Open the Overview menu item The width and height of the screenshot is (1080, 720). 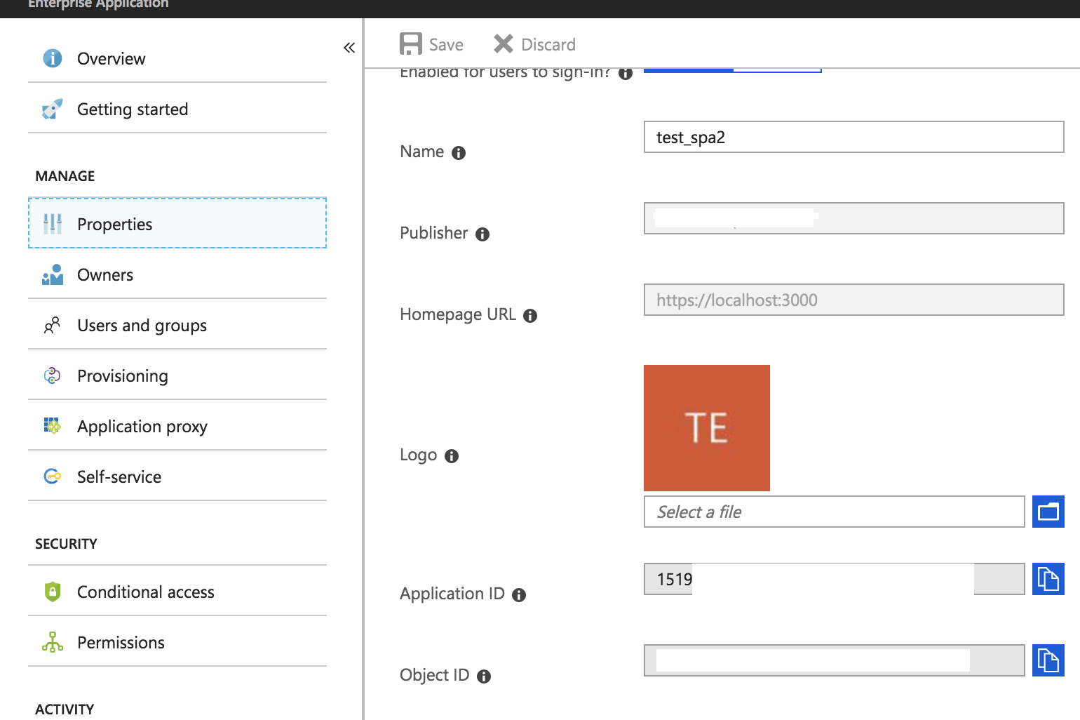pyautogui.click(x=177, y=58)
